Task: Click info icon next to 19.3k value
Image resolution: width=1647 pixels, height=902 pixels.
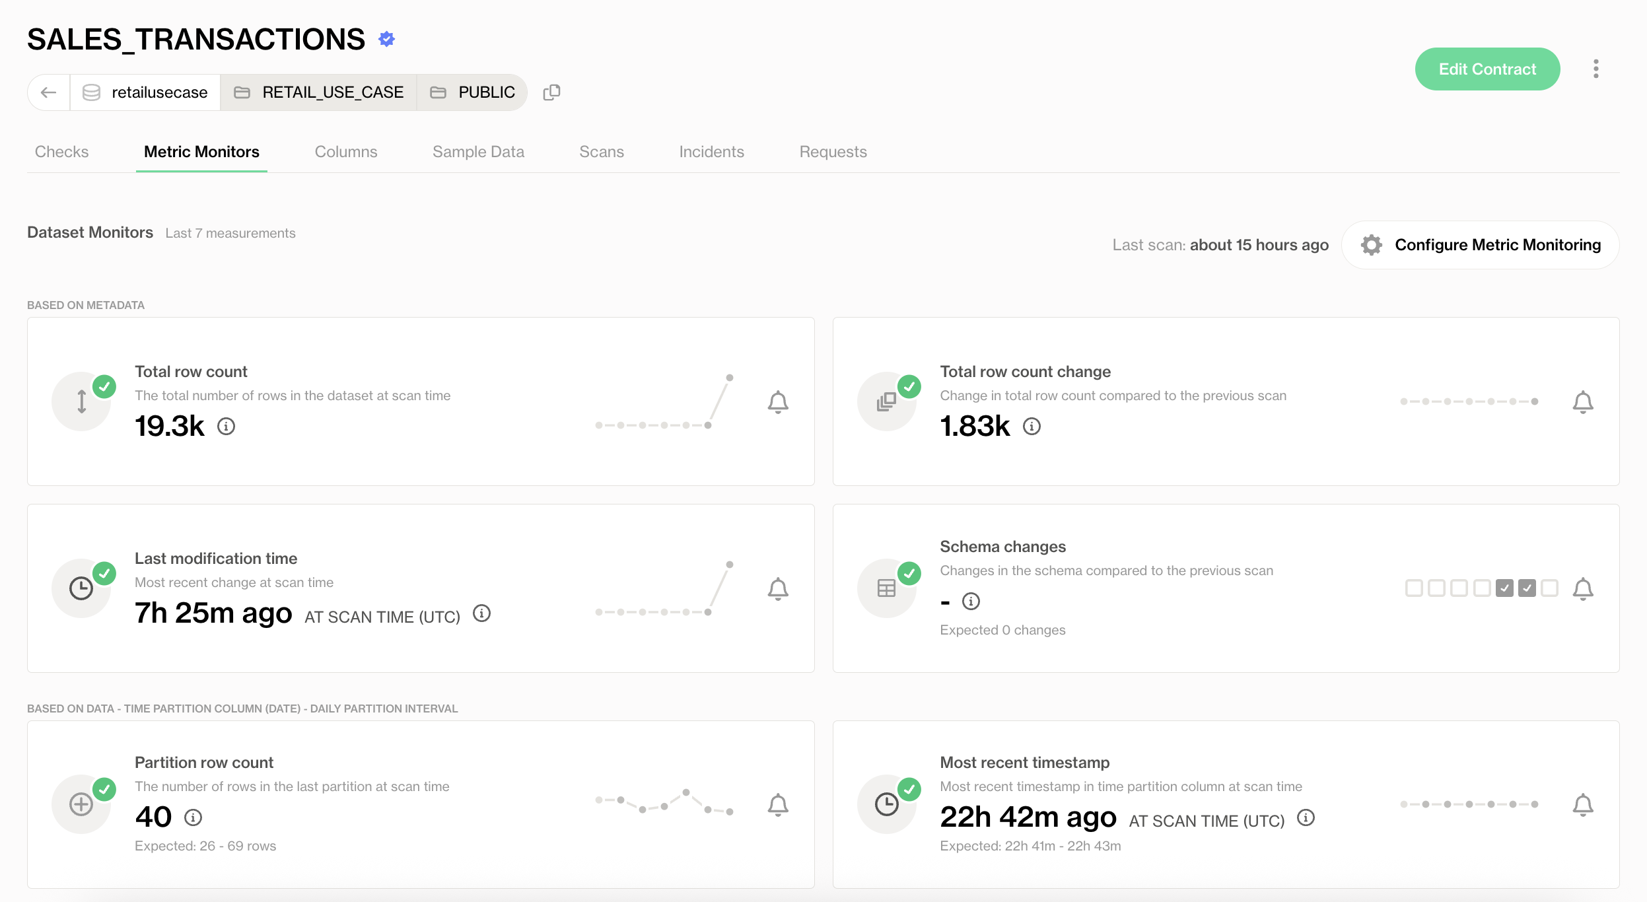Action: pyautogui.click(x=226, y=427)
